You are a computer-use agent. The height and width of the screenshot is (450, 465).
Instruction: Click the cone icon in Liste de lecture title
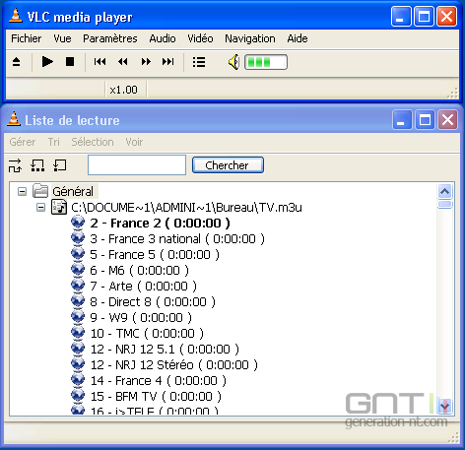pos(14,119)
